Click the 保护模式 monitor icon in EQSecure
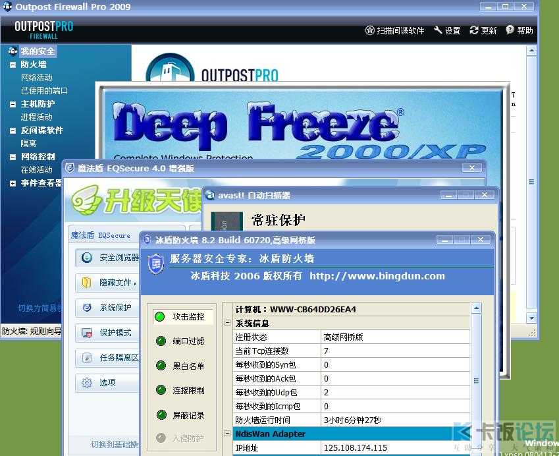The height and width of the screenshot is (456, 559). point(87,333)
